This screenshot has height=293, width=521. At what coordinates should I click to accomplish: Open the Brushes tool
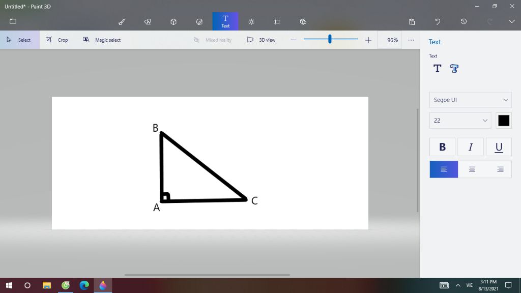[x=122, y=22]
